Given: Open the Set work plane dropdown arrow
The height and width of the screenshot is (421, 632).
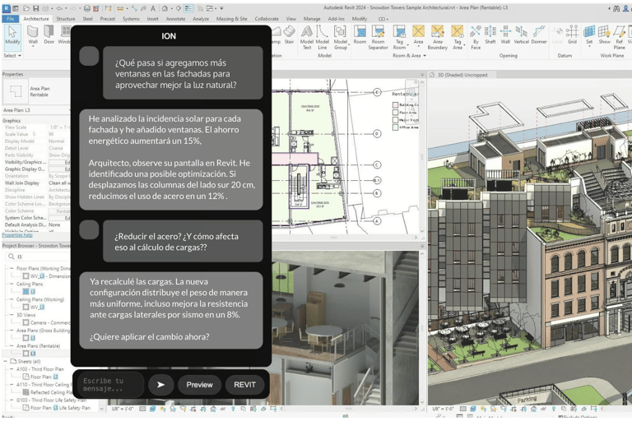Looking at the screenshot, I should (x=589, y=46).
